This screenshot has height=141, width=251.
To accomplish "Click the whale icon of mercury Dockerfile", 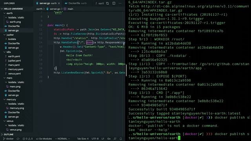I will [x=6, y=112].
